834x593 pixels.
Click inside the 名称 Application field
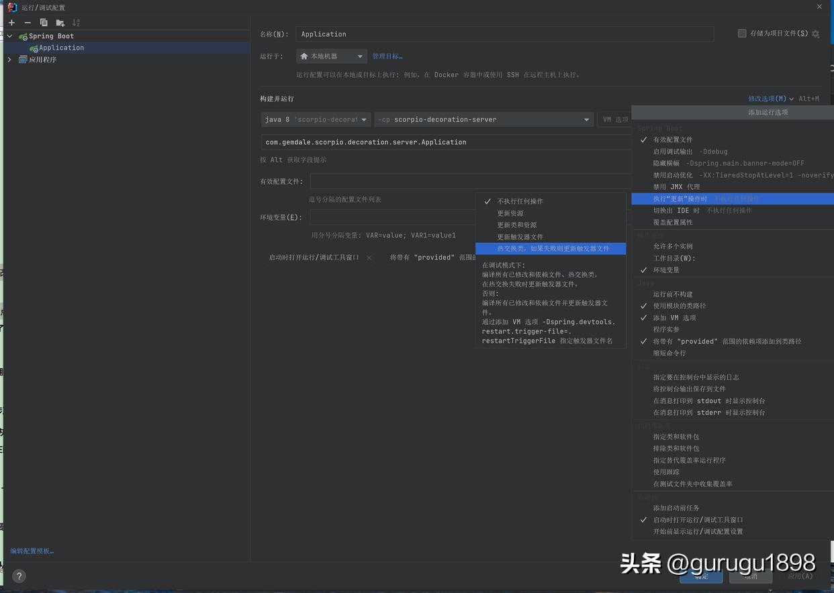(470, 34)
